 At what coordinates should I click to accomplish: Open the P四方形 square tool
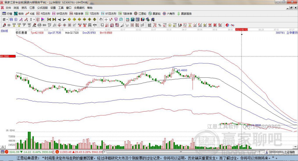pyautogui.click(x=43, y=14)
